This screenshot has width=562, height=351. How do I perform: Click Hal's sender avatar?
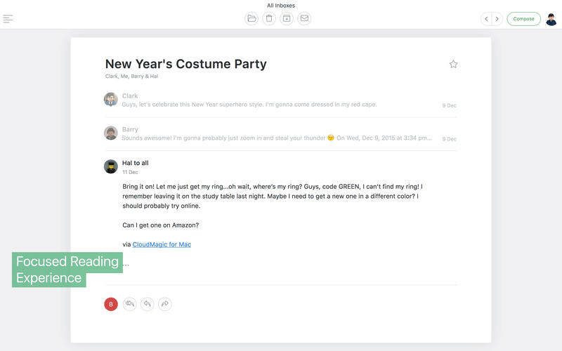pyautogui.click(x=111, y=166)
